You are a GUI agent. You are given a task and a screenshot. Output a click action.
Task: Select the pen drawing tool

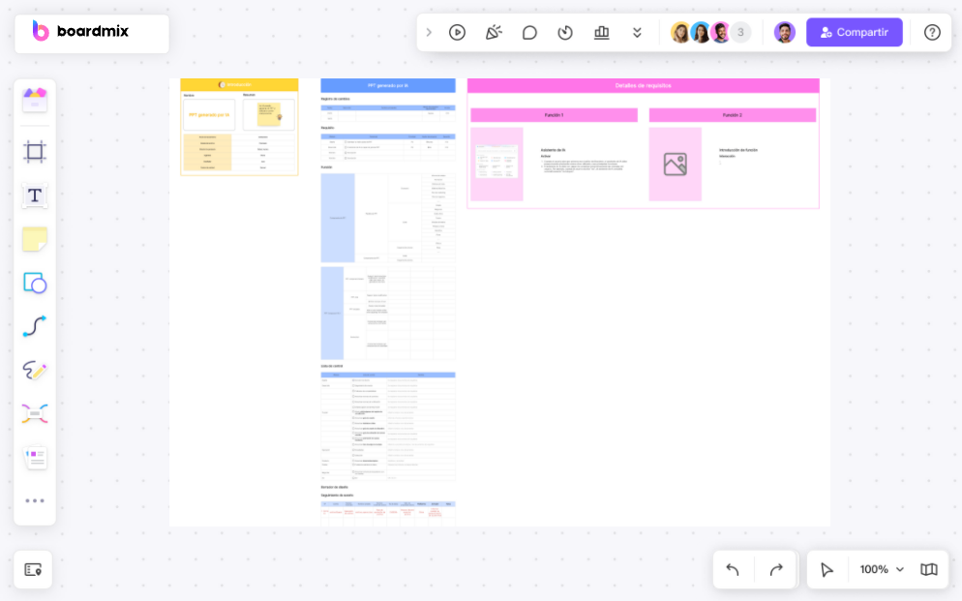click(35, 371)
